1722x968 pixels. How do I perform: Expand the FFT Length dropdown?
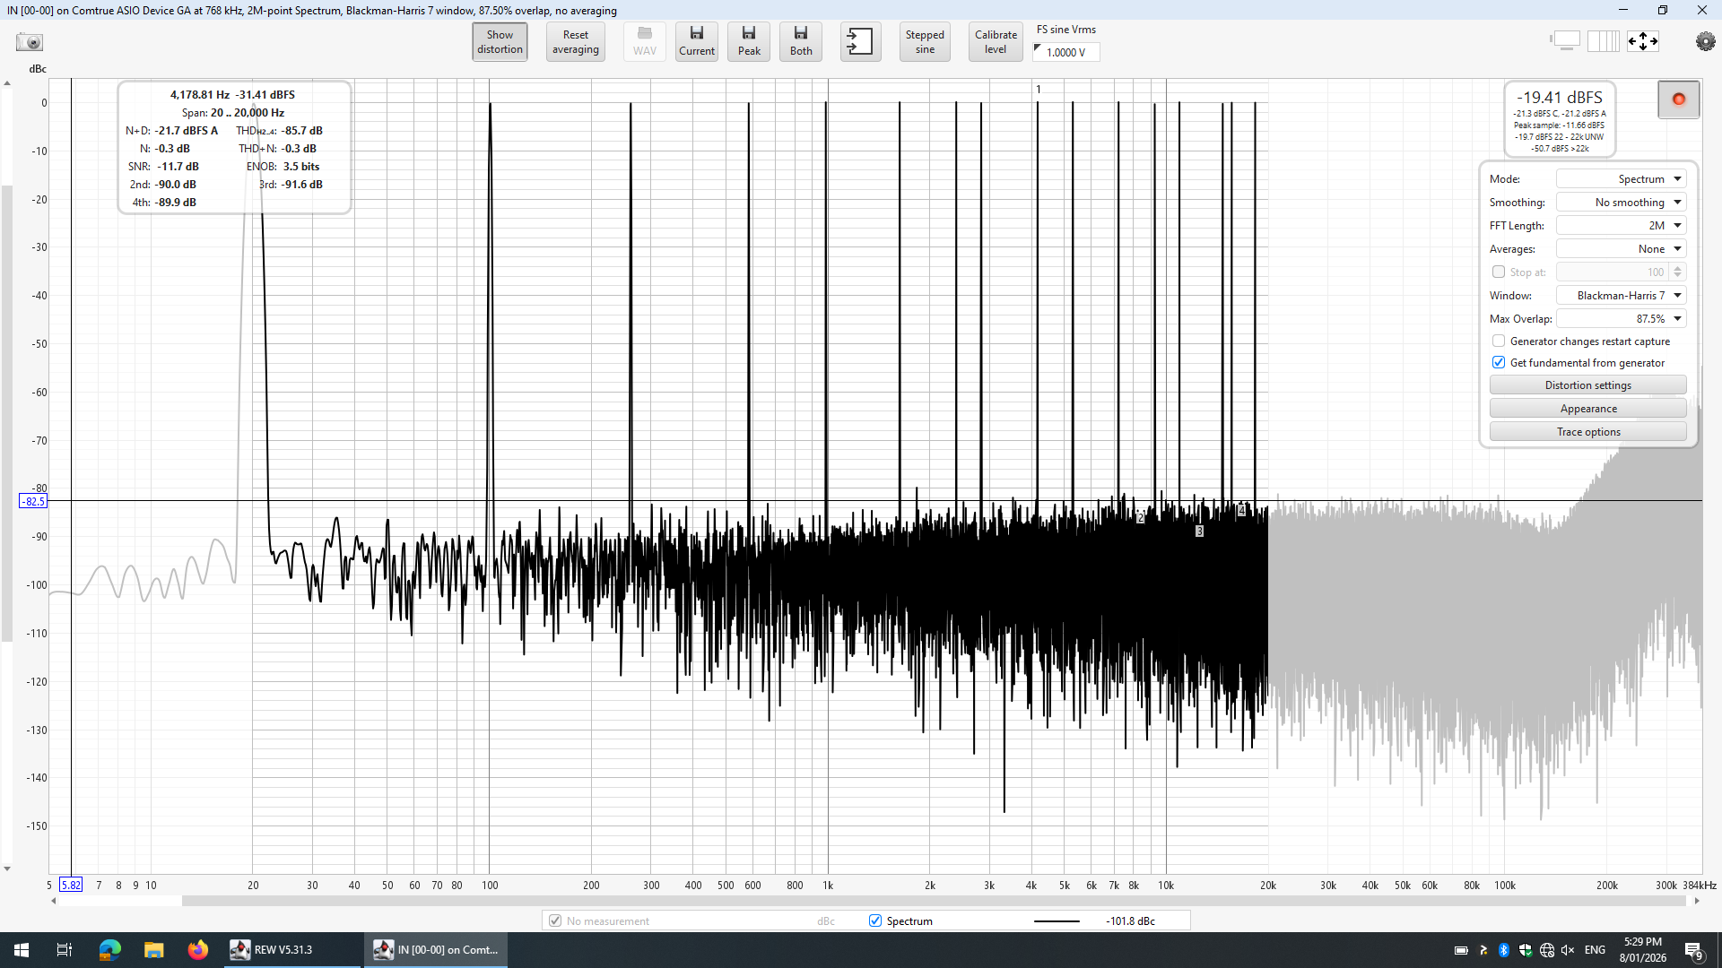pyautogui.click(x=1621, y=226)
